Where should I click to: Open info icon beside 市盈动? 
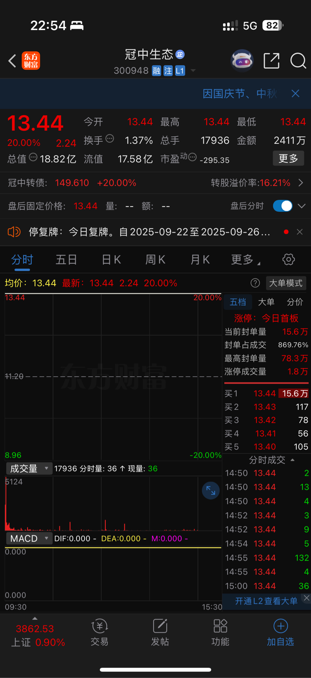192,157
